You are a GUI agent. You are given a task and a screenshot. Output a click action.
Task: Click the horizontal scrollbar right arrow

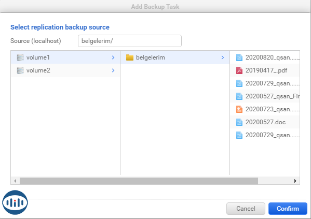click(x=295, y=181)
